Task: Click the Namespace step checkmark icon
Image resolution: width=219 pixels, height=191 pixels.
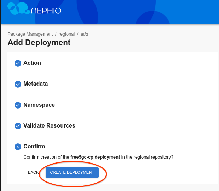Action: pyautogui.click(x=18, y=105)
